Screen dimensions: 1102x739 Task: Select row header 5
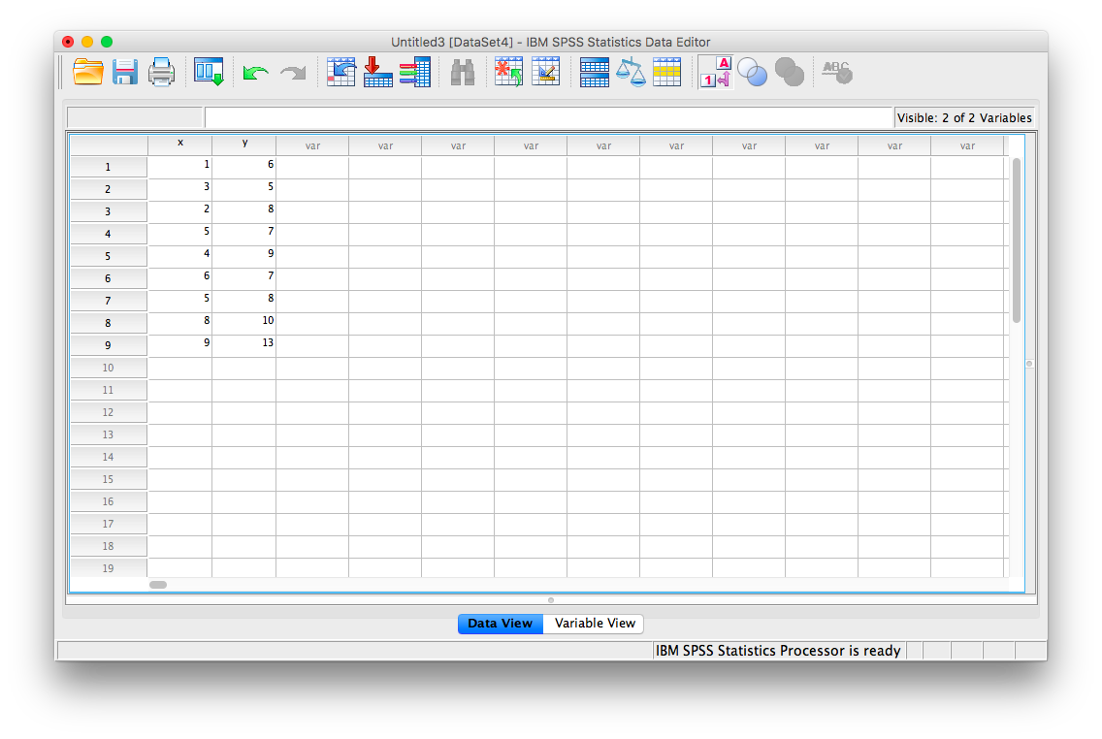tap(109, 256)
